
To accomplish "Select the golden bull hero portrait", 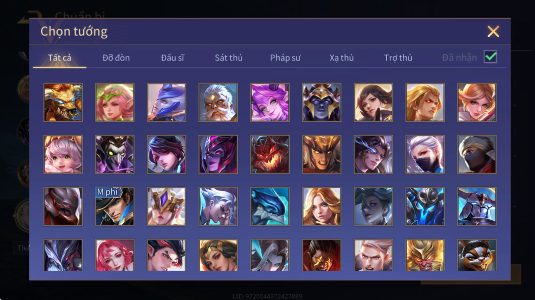I will (x=63, y=102).
